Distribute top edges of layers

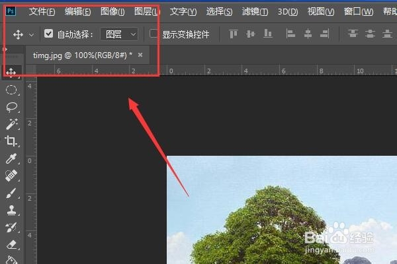[x=353, y=34]
